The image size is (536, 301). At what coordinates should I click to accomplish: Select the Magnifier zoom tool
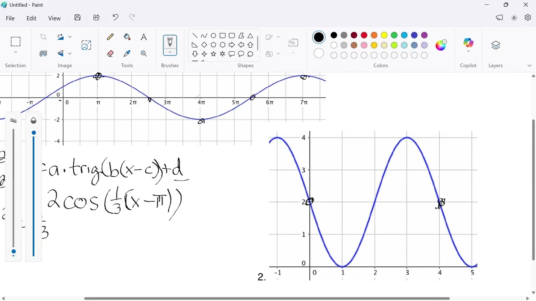144,54
